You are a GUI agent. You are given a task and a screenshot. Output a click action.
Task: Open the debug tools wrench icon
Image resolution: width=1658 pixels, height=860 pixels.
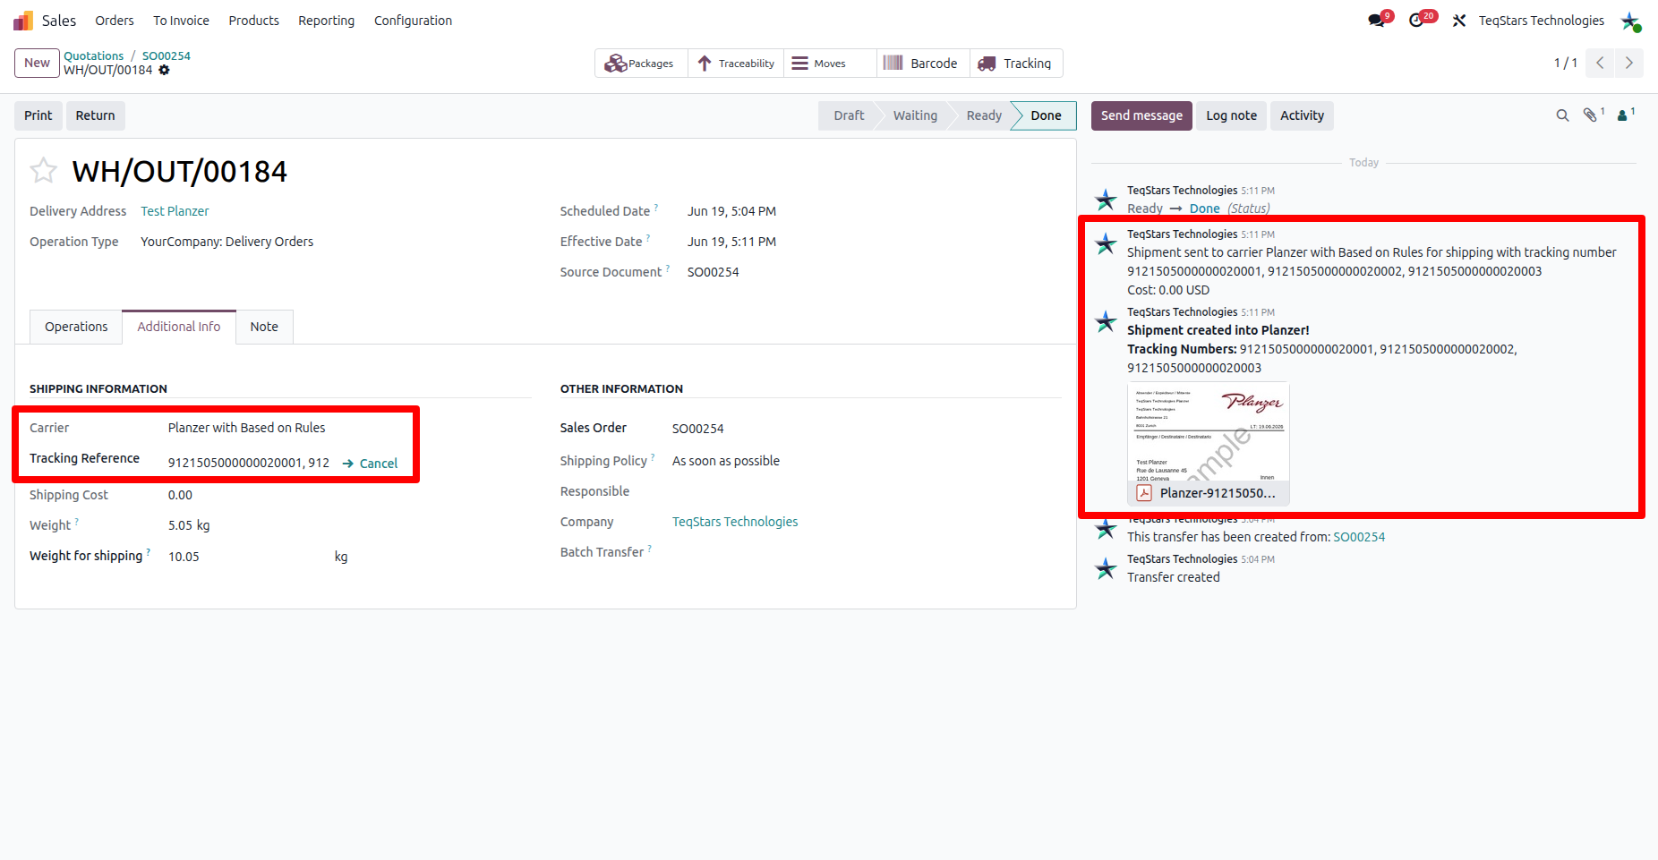click(1459, 21)
